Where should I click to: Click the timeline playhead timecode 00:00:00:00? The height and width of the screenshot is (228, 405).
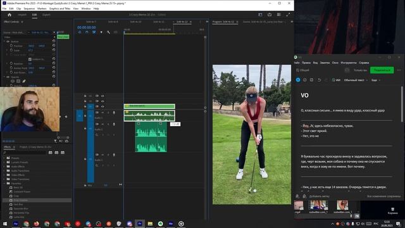tap(86, 27)
